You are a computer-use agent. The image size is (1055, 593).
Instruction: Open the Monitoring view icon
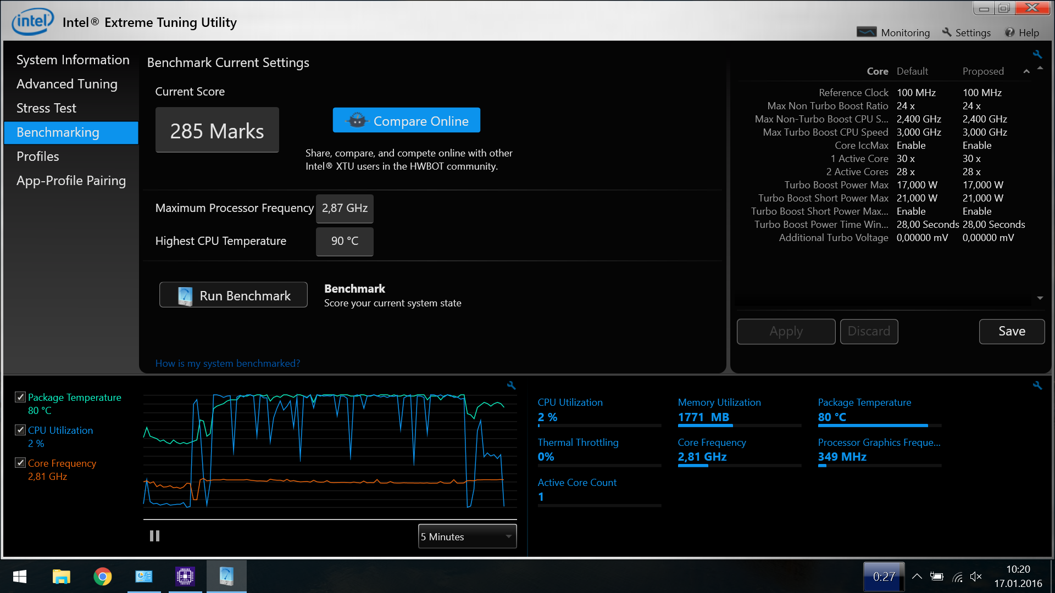[x=867, y=32]
